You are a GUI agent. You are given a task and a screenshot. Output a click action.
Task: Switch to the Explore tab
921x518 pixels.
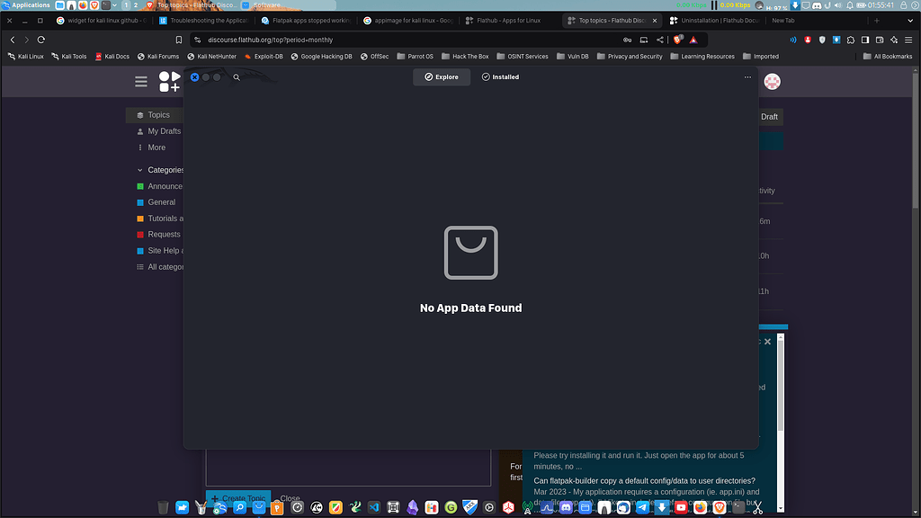click(x=441, y=76)
